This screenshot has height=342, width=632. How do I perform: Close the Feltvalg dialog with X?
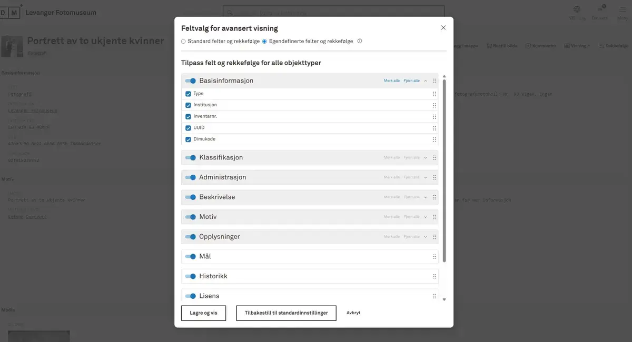point(443,28)
